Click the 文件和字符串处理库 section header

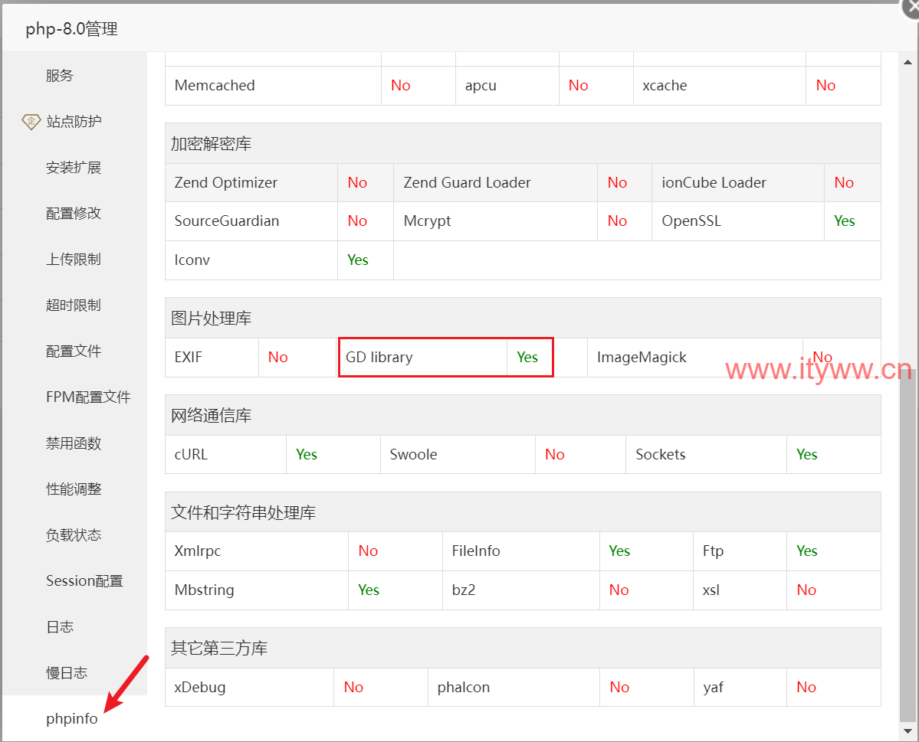pyautogui.click(x=523, y=512)
